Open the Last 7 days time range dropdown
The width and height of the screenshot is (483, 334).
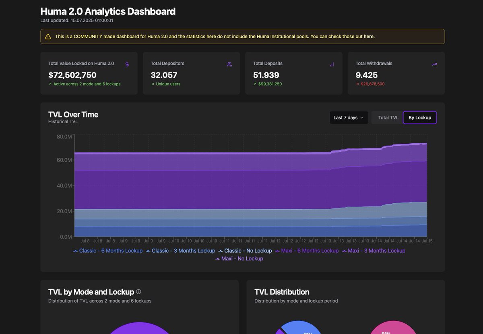349,118
